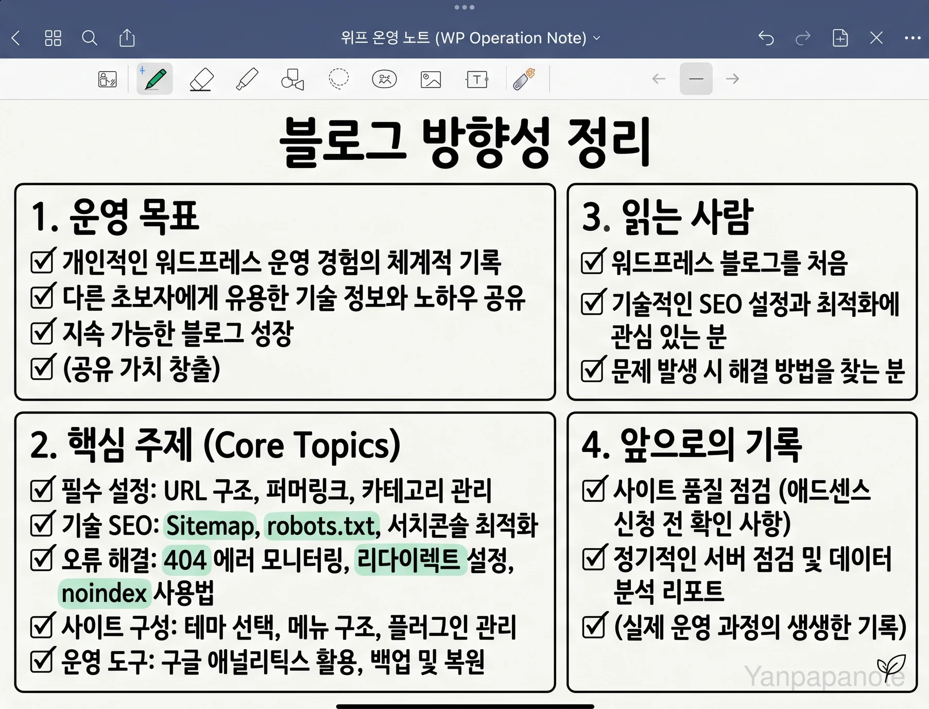This screenshot has height=709, width=929.
Task: Open the page thumbnails grid view
Action: tap(53, 38)
